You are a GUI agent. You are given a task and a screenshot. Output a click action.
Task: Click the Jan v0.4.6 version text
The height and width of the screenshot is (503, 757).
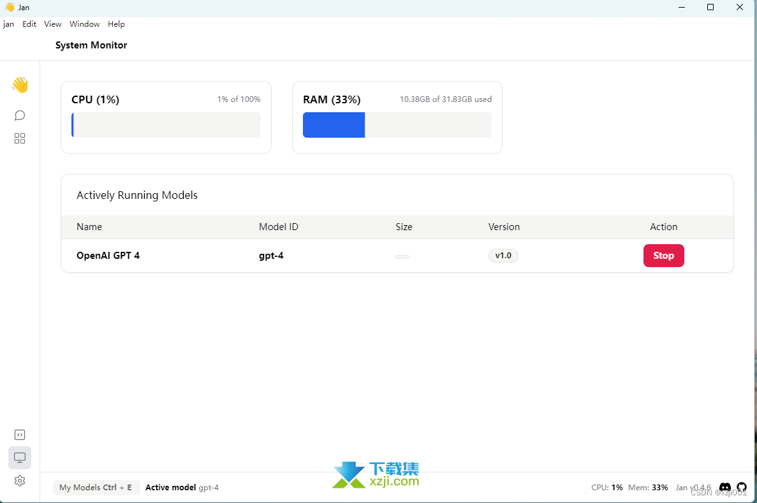(693, 488)
